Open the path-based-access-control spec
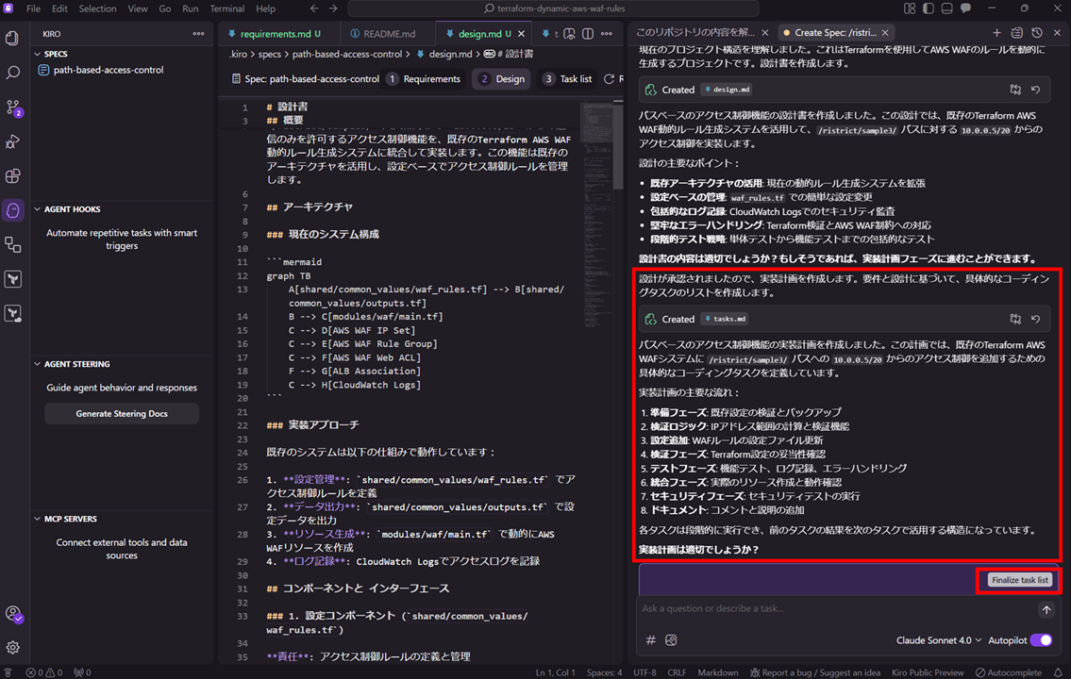 (108, 70)
